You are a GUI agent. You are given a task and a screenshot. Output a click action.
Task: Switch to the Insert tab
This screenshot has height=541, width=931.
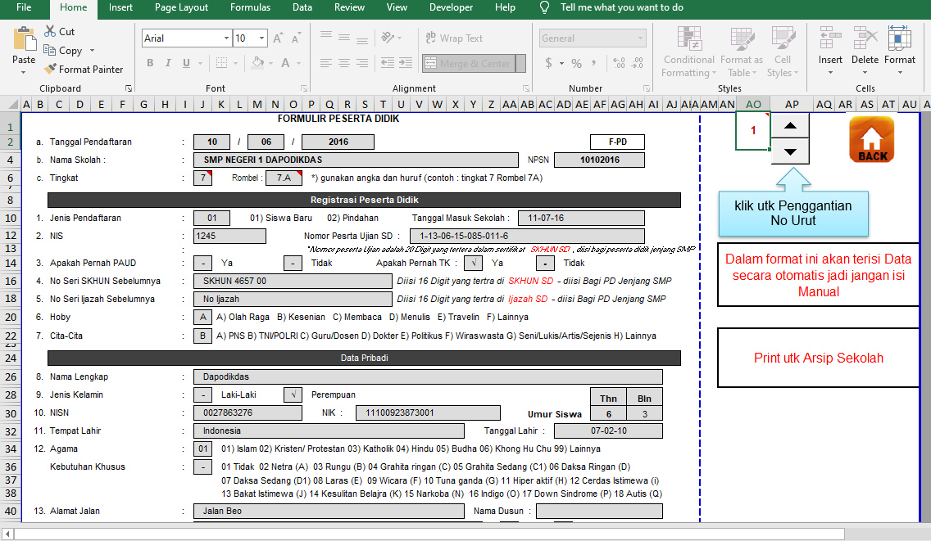coord(120,7)
